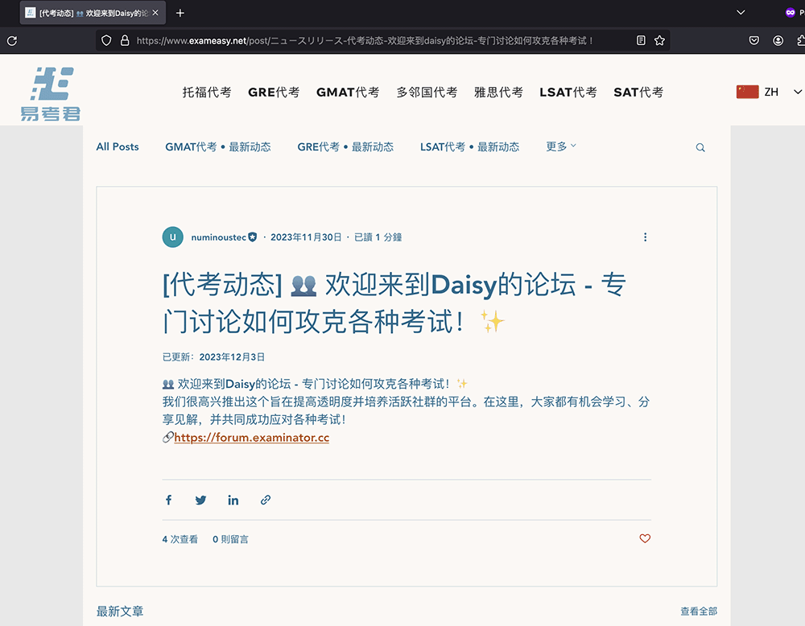Search blog posts with the magnifier icon
805x626 pixels.
click(700, 148)
